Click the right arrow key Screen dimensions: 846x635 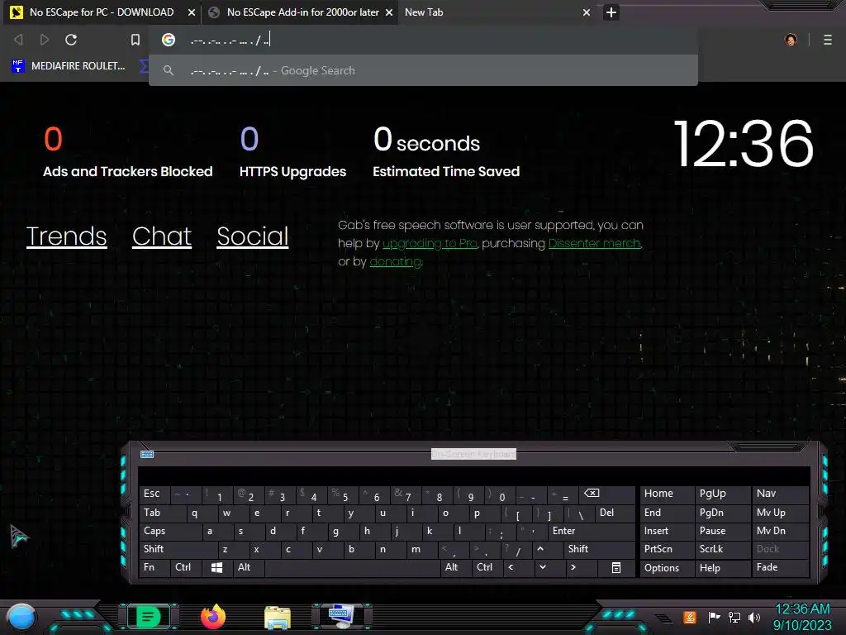(x=581, y=567)
